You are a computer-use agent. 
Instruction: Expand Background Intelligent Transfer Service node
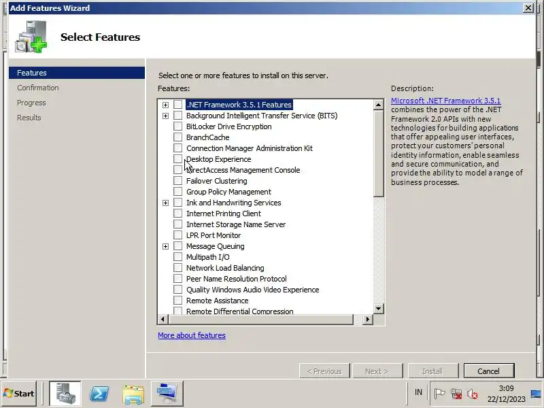165,116
